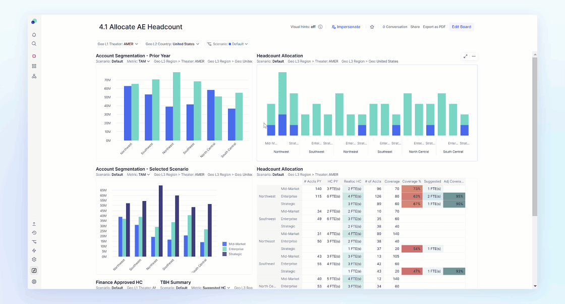Image resolution: width=565 pixels, height=304 pixels.
Task: Open the settings gear sidebar icon
Action: point(34,260)
